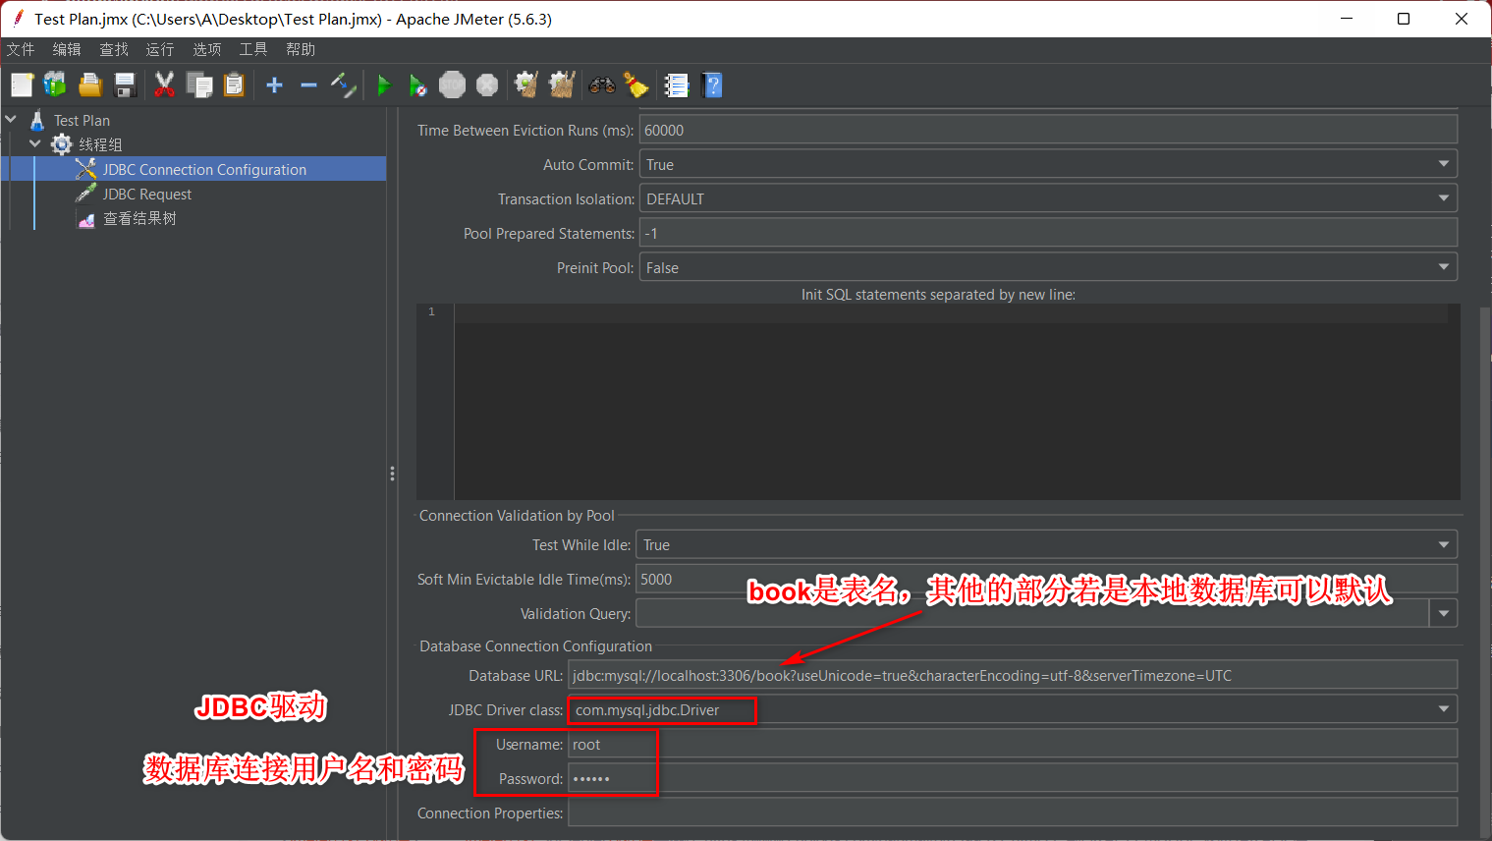Open the 文件 menu

pos(21,49)
